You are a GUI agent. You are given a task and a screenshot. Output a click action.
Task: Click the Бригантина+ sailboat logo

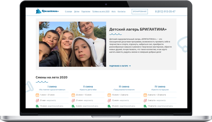coord(47,11)
